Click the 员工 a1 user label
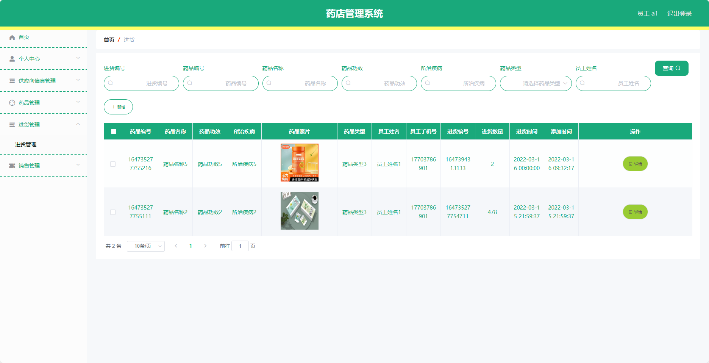Screen dimensions: 709x363 pyautogui.click(x=647, y=14)
